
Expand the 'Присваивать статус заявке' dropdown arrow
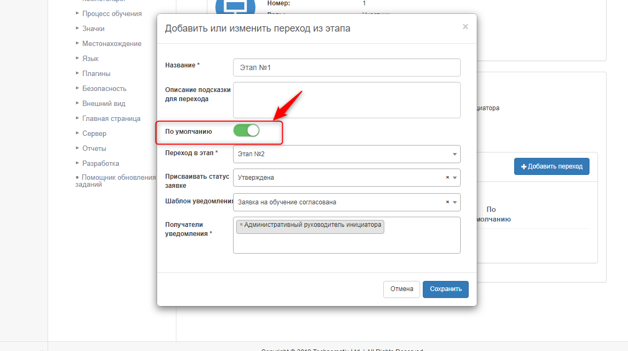click(x=455, y=178)
